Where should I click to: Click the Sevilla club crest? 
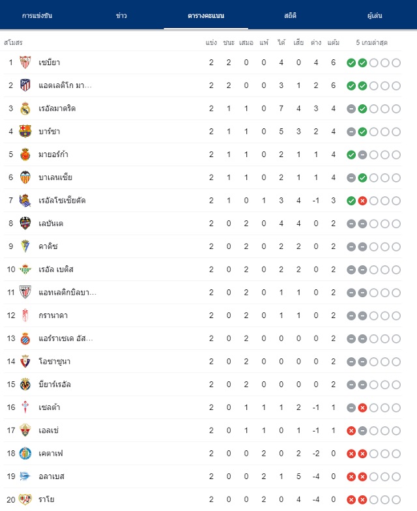tap(25, 63)
